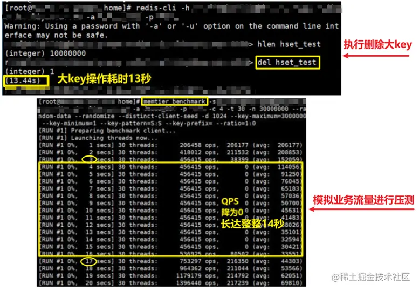The image size is (419, 291).
Task: Click the circled 3 secs marker
Action: click(x=90, y=159)
